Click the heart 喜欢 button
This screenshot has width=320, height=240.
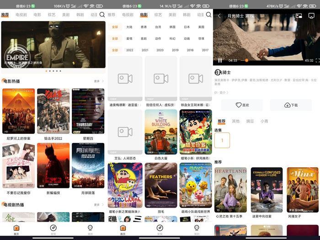pos(242,105)
